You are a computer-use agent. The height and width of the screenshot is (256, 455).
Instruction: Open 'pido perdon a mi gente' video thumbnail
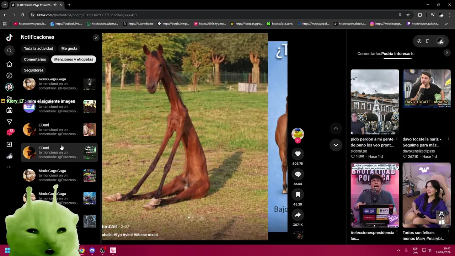coord(375,102)
